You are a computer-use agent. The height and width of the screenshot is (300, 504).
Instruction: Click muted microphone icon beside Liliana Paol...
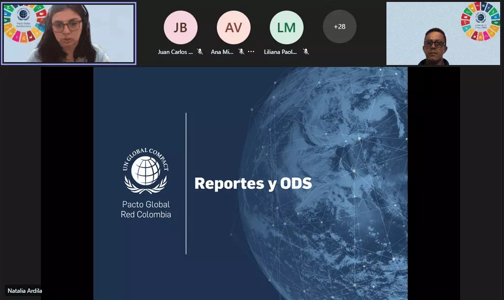coord(306,52)
